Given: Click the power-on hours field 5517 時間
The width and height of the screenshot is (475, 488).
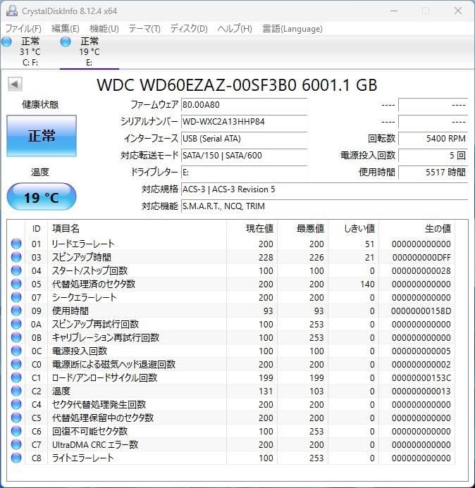Looking at the screenshot, I should (433, 172).
